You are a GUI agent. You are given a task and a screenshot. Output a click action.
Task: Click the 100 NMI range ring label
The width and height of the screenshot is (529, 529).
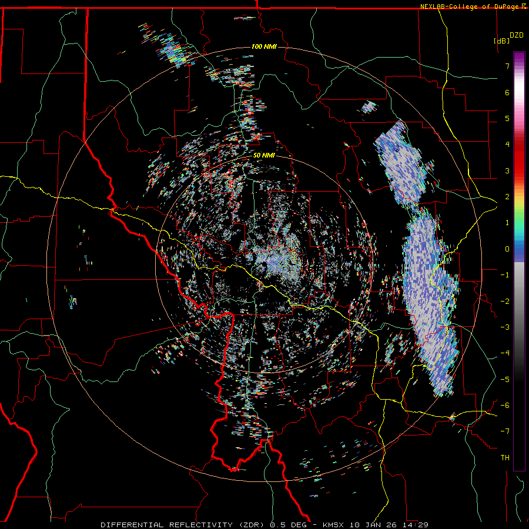click(264, 46)
